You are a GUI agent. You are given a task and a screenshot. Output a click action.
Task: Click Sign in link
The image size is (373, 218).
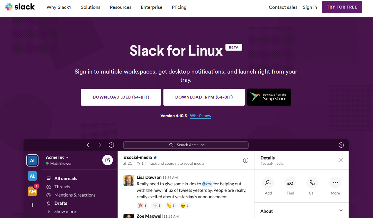coord(310,7)
